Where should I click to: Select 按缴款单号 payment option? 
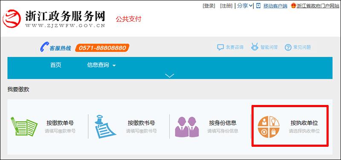pyautogui.click(x=60, y=123)
